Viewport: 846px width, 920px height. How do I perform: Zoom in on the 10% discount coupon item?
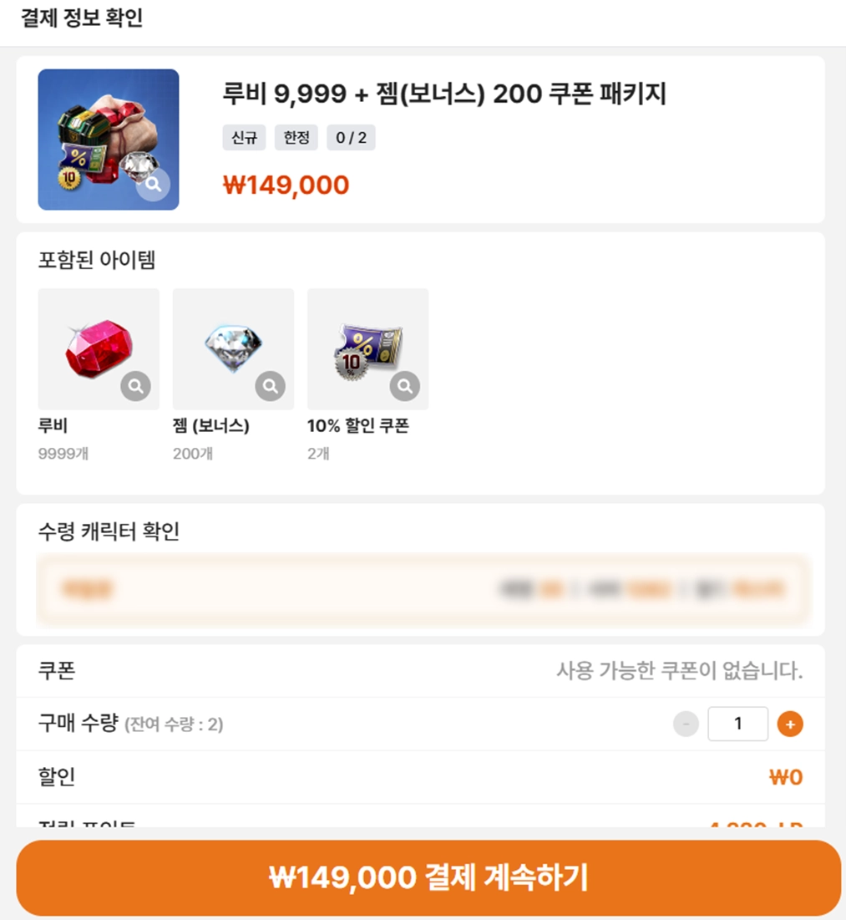pos(405,385)
